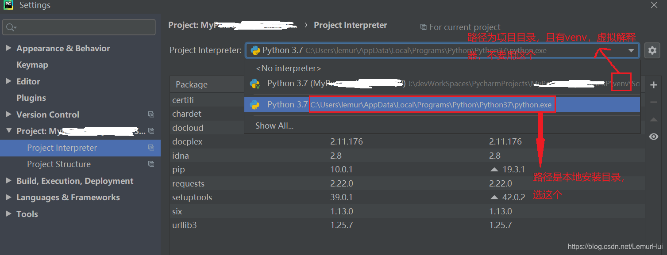The image size is (667, 255).
Task: Click the copy-settings icon beside Version Control
Action: pyautogui.click(x=151, y=114)
